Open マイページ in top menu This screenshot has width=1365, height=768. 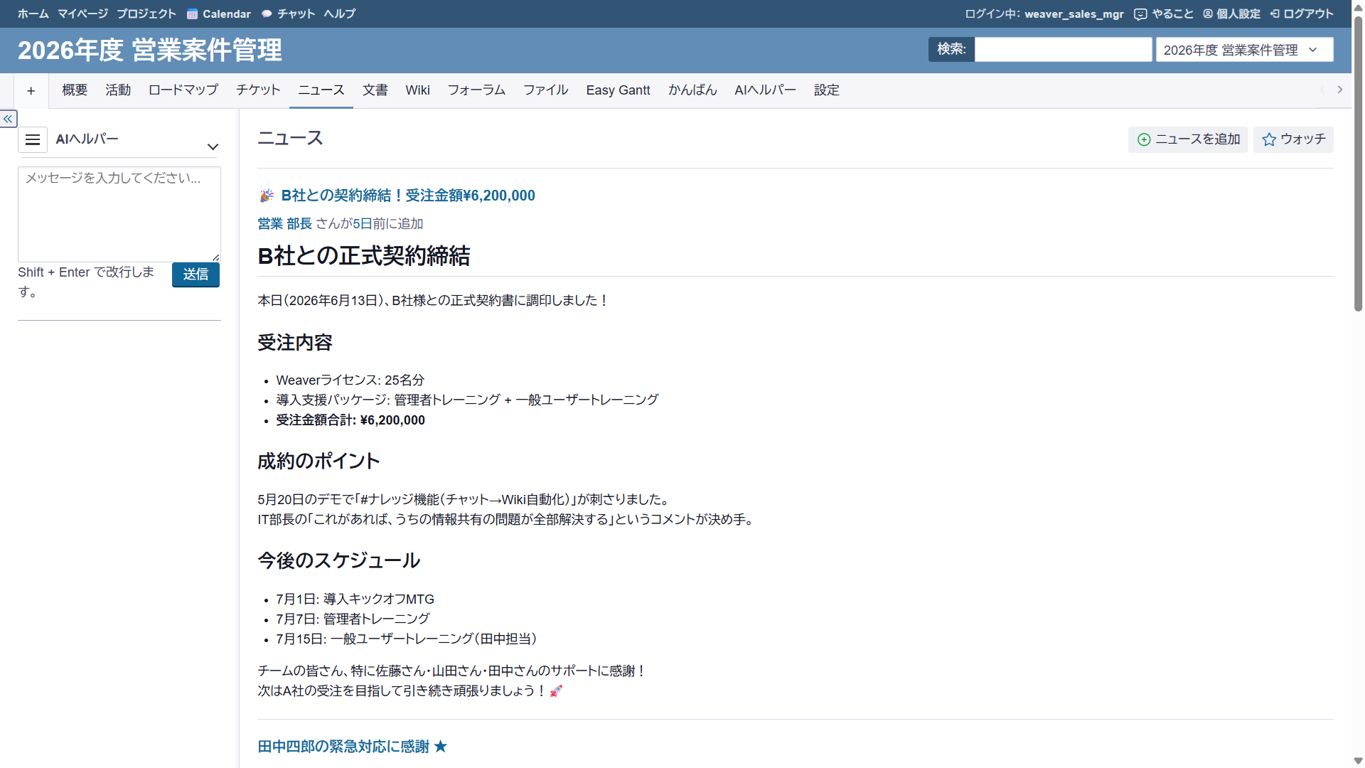(82, 14)
